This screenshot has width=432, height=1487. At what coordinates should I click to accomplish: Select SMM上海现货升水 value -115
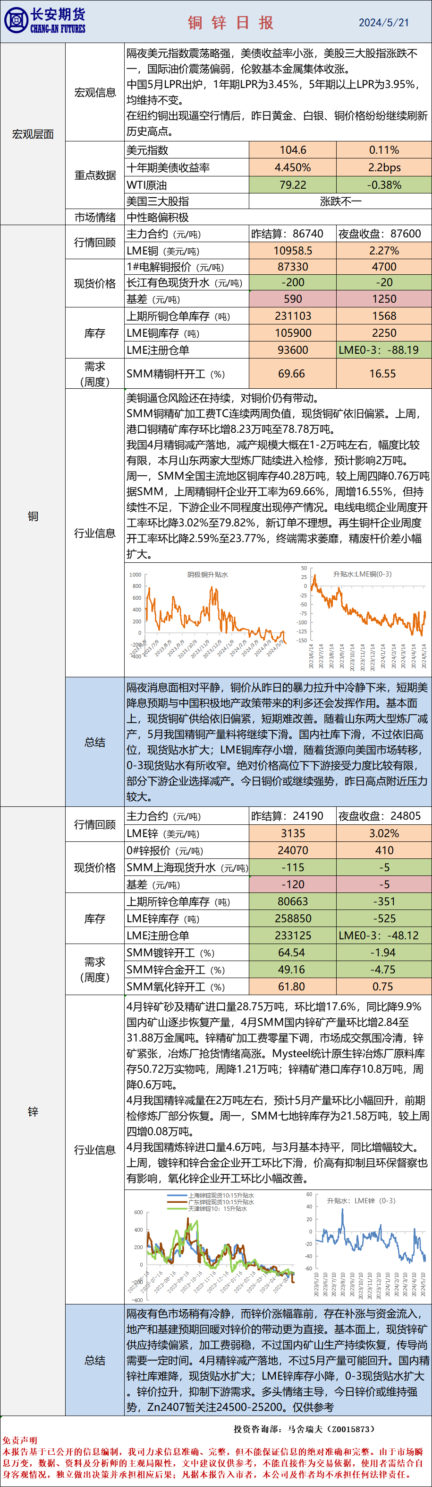click(293, 867)
